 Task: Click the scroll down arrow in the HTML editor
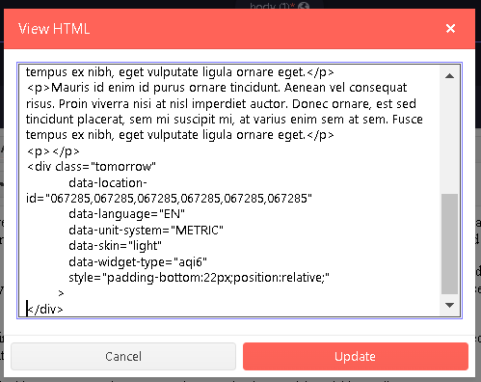point(449,305)
